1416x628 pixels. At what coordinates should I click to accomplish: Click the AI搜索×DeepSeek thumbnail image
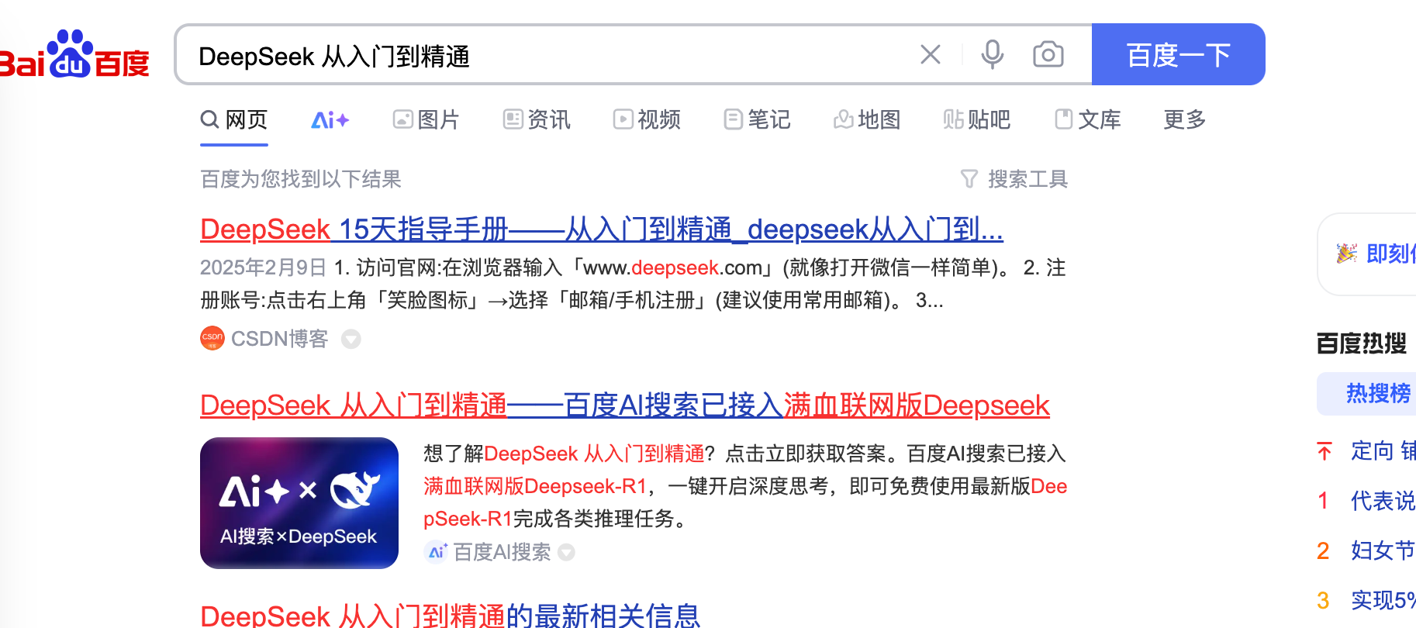299,503
